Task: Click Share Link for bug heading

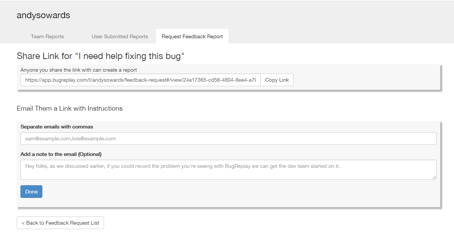Action: click(100, 56)
